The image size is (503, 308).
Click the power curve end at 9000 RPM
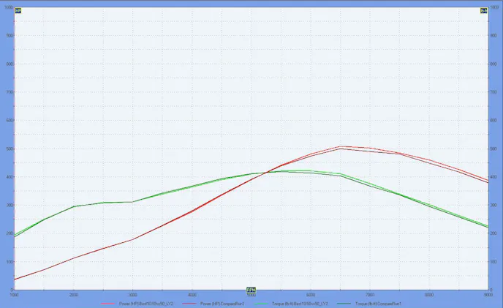[488, 181]
